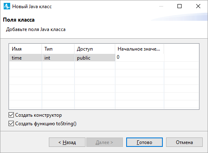Go back with the < Назад button
This screenshot has width=208, height=153.
[67, 142]
